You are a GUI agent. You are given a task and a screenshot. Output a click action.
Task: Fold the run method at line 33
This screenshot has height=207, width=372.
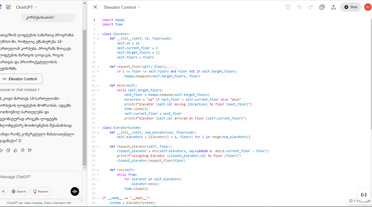point(98,170)
